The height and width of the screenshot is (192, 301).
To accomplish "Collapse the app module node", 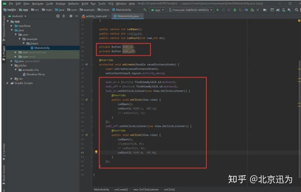I will coord(8,21).
